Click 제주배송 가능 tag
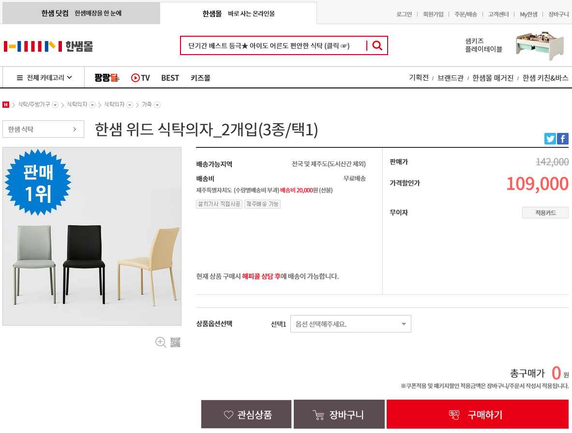This screenshot has height=433, width=572. pos(262,204)
